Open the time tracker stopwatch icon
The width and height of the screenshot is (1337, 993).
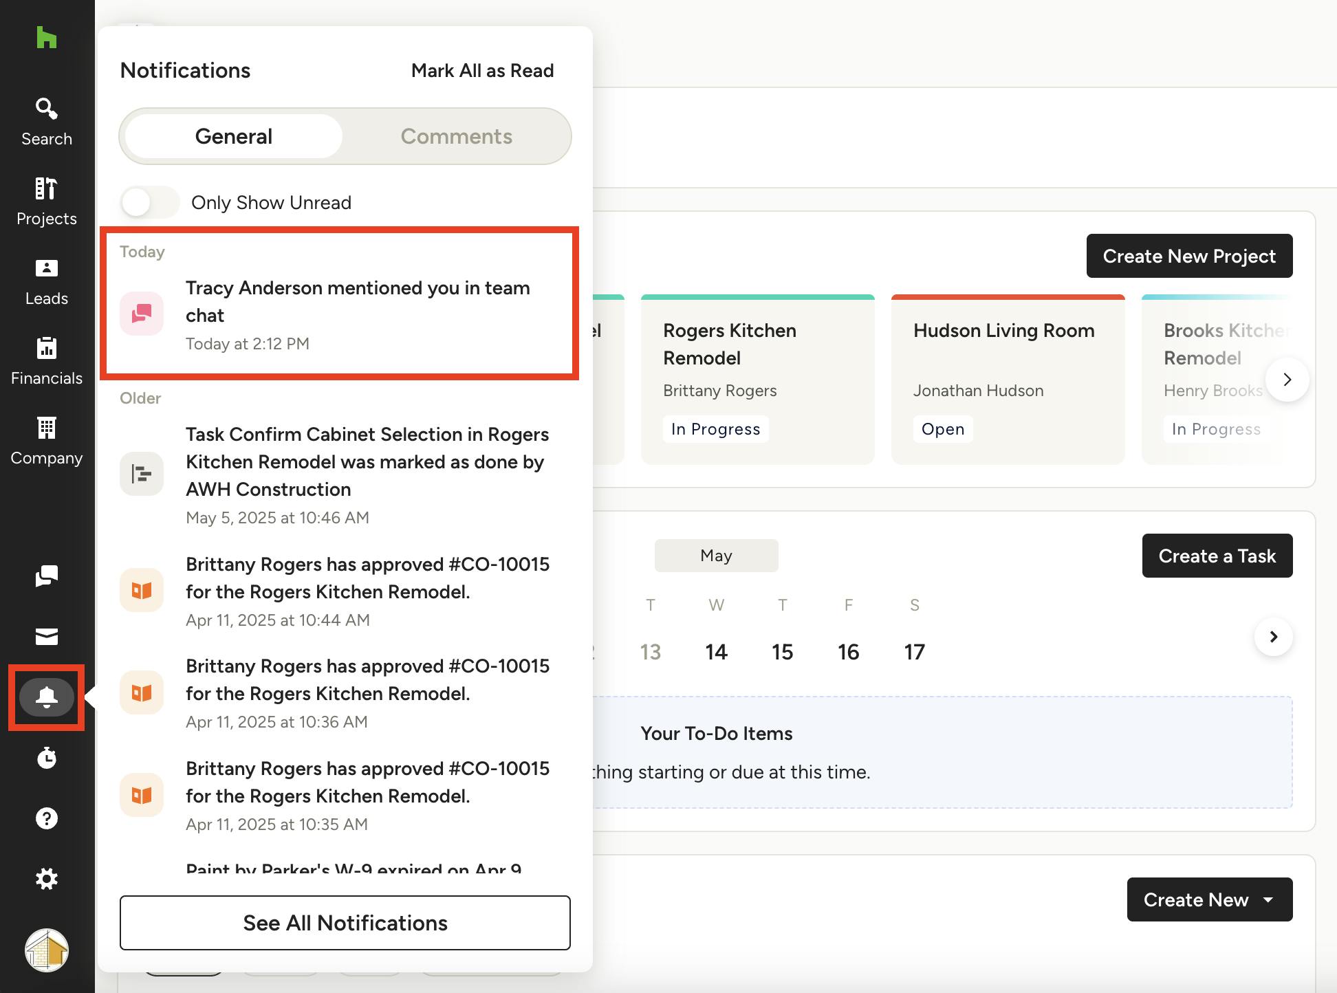pos(46,758)
